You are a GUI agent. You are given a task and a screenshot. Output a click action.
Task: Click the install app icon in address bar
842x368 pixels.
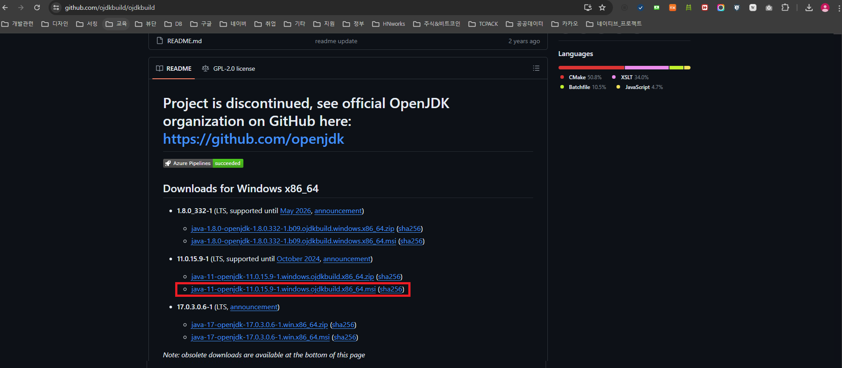(588, 8)
